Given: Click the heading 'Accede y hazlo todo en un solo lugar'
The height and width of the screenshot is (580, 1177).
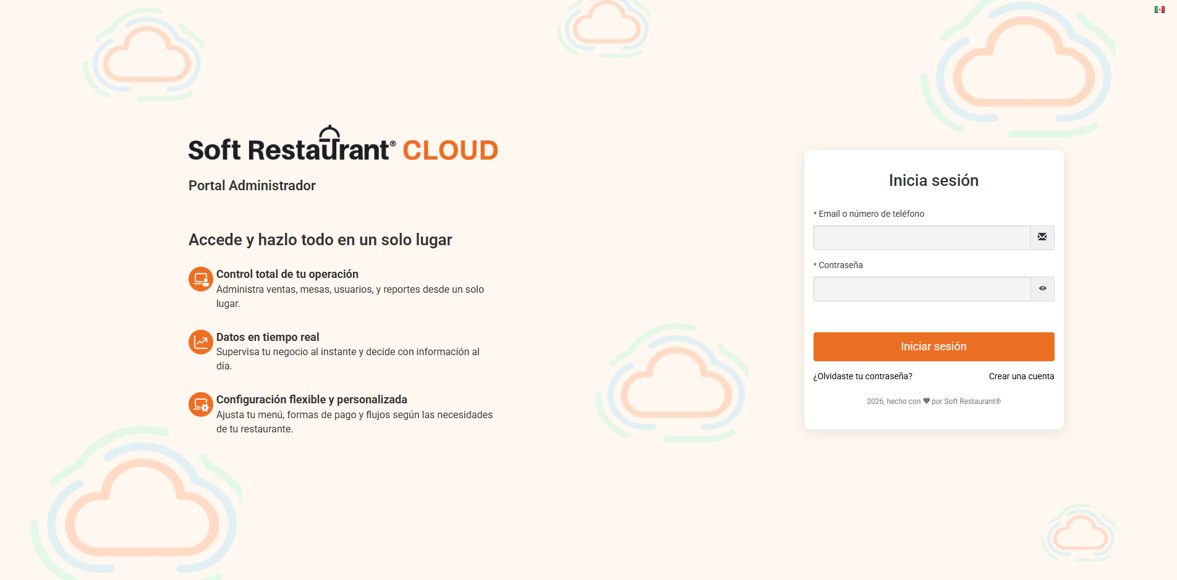Looking at the screenshot, I should 320,240.
